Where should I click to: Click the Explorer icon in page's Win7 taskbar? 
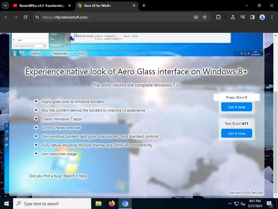(22, 54)
